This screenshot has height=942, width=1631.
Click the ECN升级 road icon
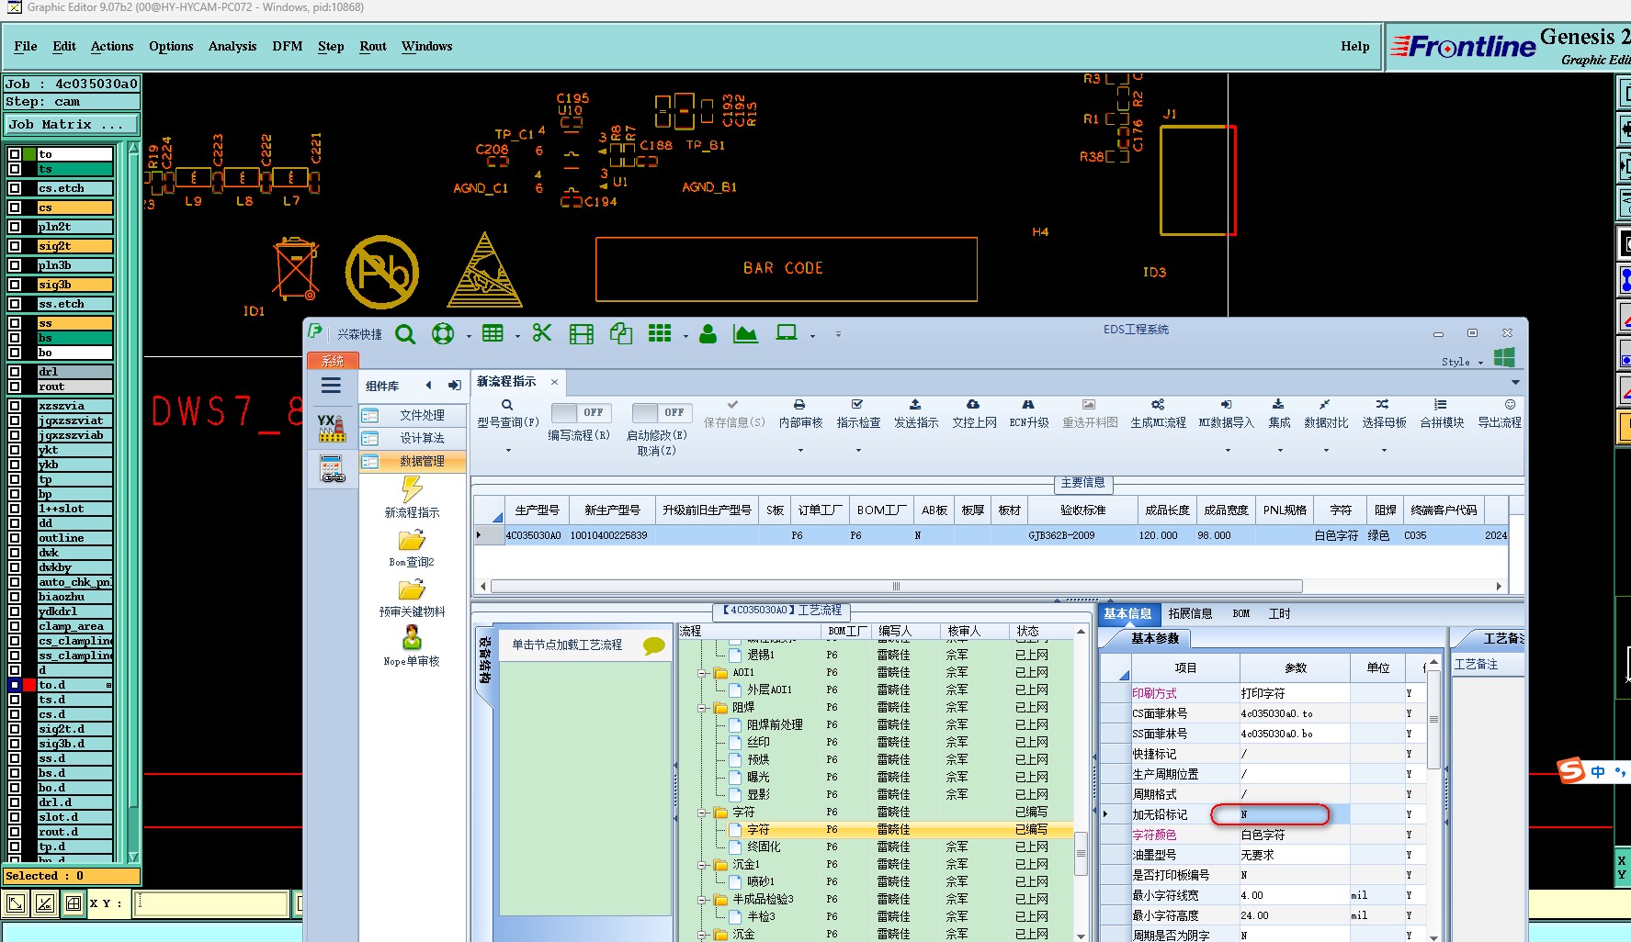pyautogui.click(x=1028, y=405)
